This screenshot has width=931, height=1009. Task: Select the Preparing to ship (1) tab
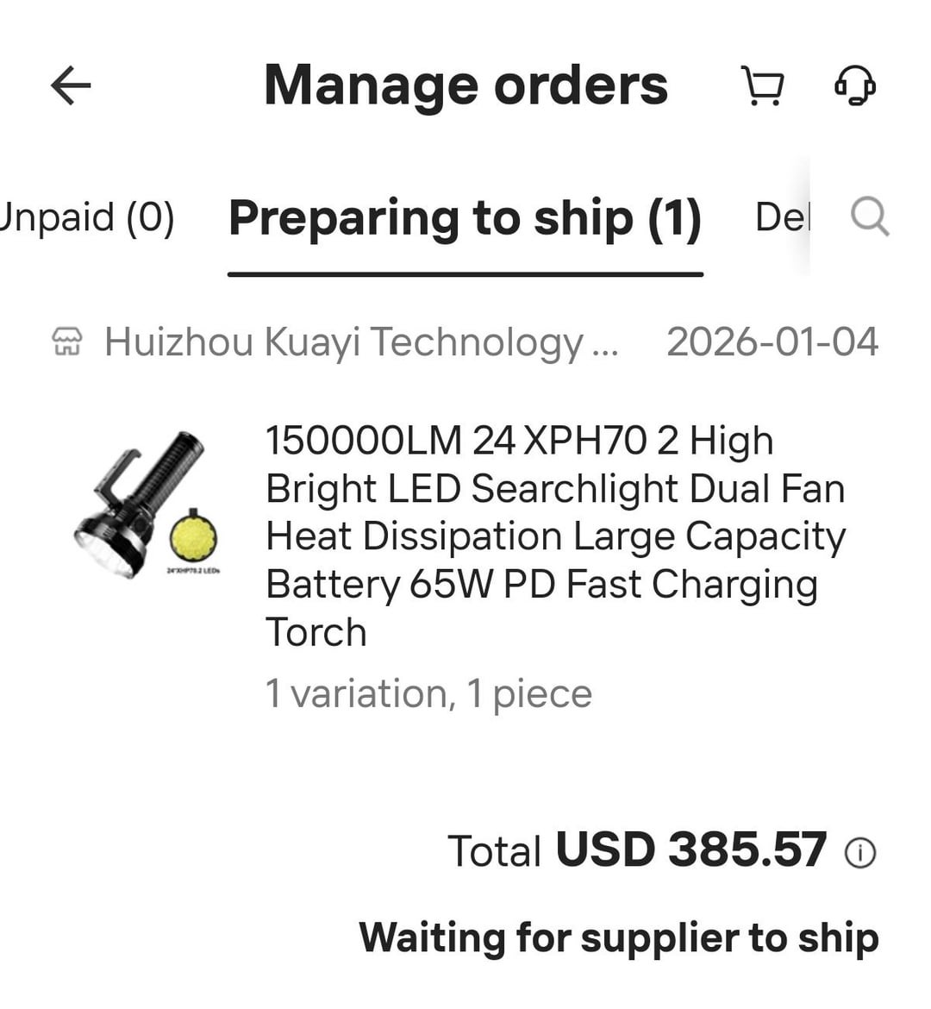(465, 217)
